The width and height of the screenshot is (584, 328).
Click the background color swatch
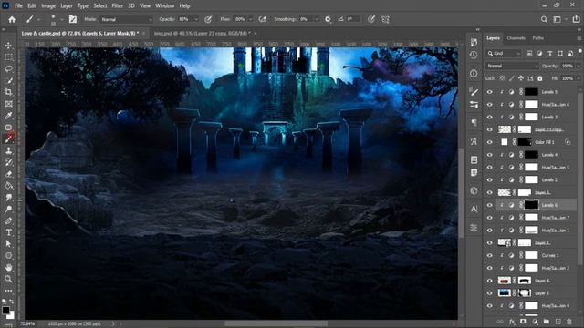(12, 316)
